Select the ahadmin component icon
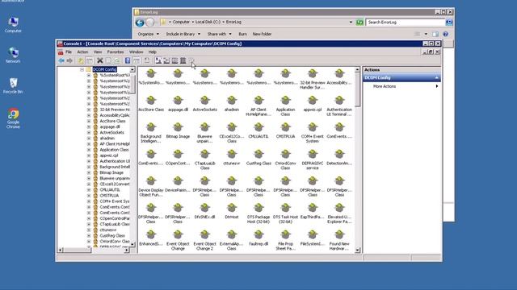This screenshot has height=290, width=517. [232, 104]
